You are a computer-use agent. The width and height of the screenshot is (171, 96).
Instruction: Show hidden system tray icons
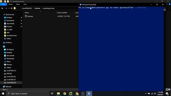(146, 94)
